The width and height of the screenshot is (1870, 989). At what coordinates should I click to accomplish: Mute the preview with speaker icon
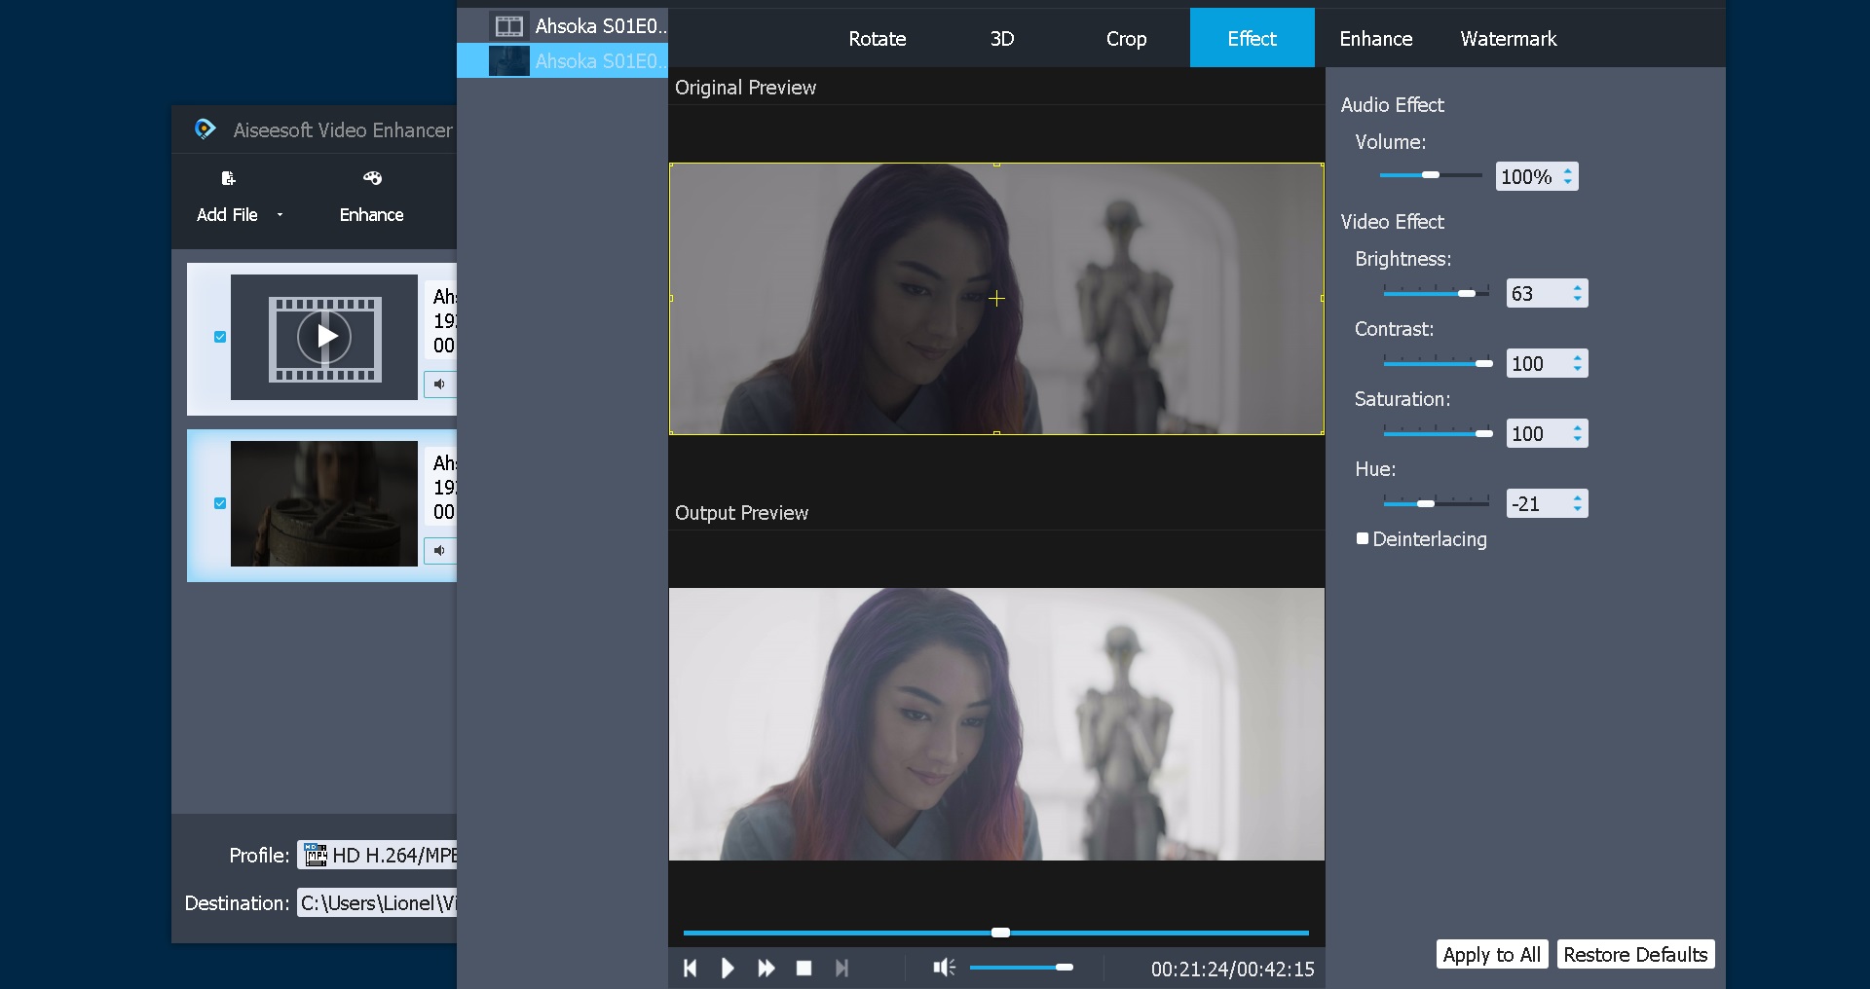[x=944, y=967]
